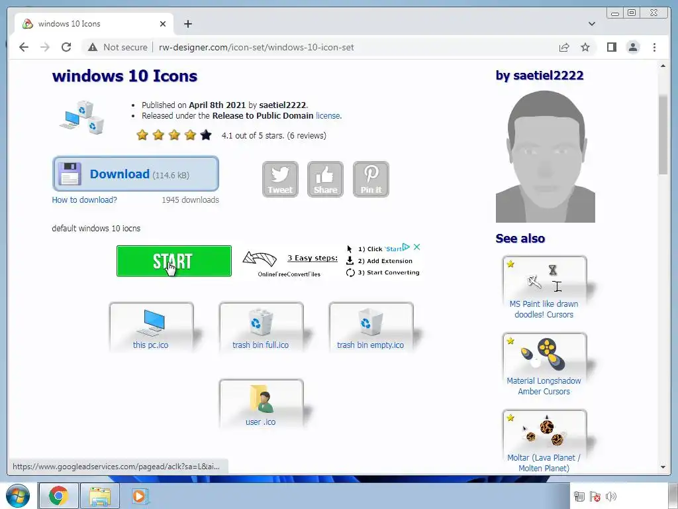Click the volume speaker tray icon
This screenshot has height=509, width=678.
(x=611, y=496)
